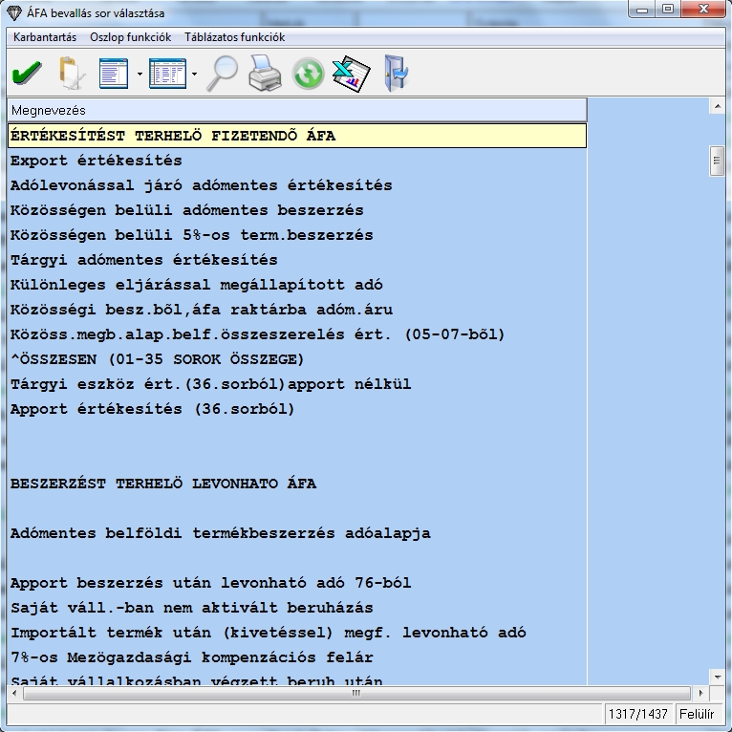Click the single-column form view icon

point(114,74)
